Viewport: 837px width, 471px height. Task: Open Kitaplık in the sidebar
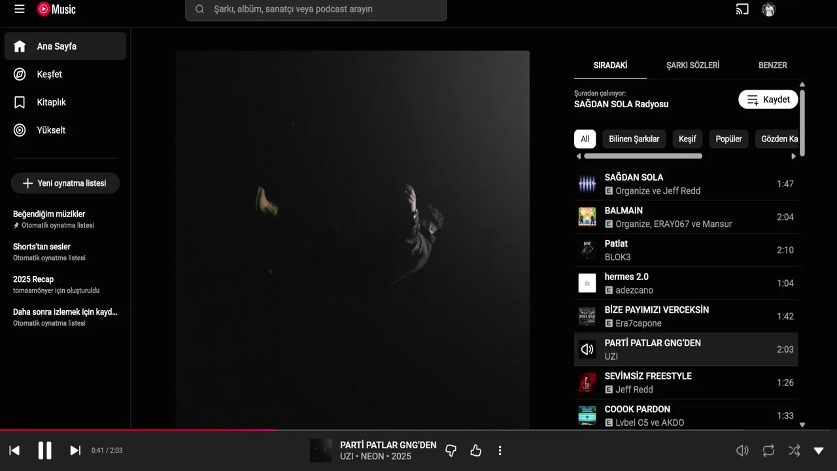coord(65,102)
